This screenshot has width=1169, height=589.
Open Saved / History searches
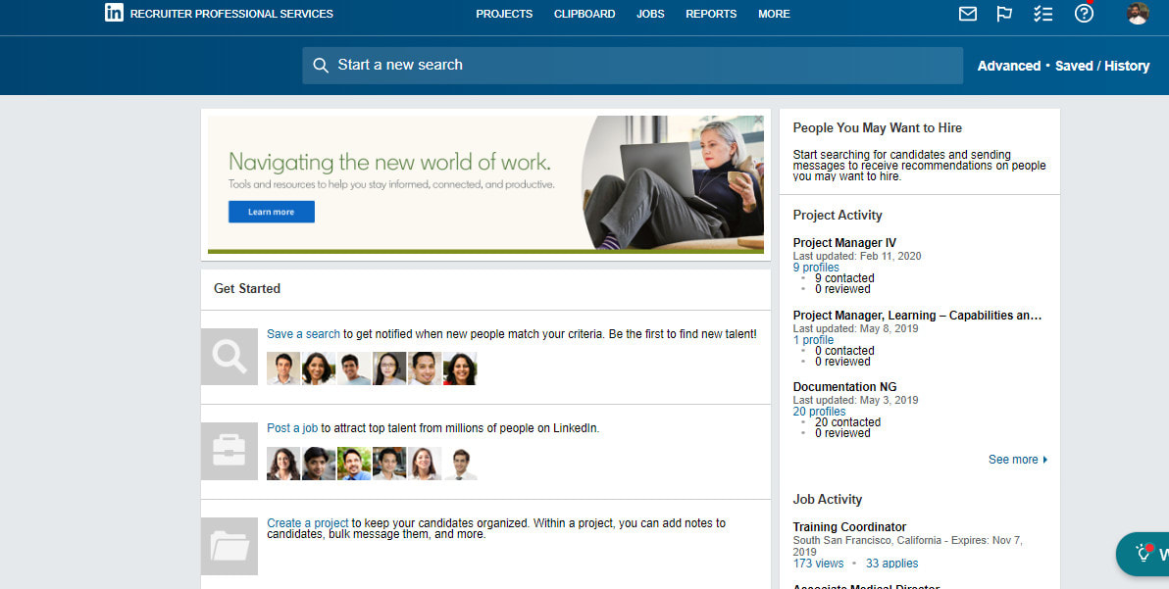(x=1102, y=67)
